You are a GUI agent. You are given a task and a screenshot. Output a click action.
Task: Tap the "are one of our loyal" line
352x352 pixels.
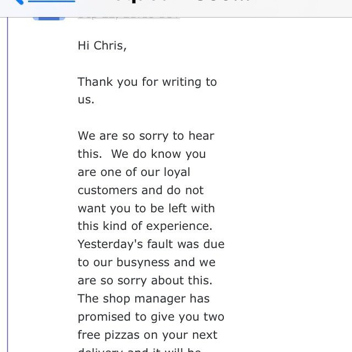[134, 172]
